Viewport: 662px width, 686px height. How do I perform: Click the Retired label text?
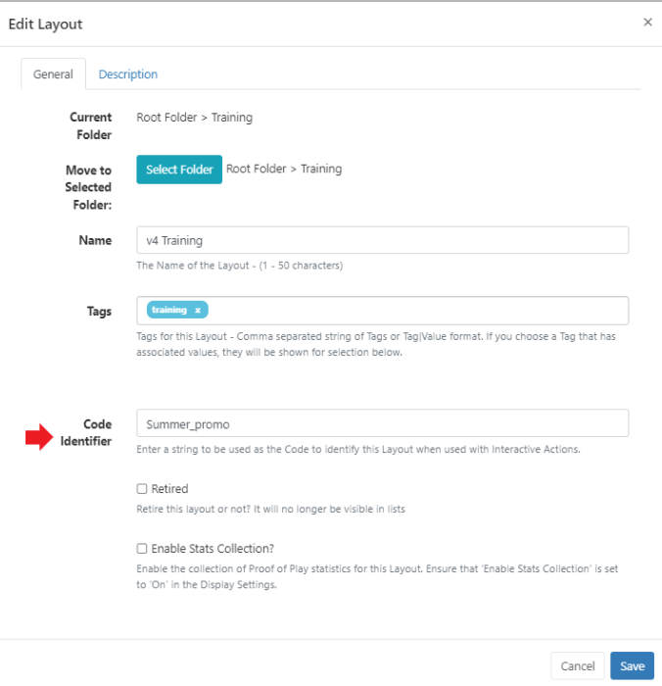169,489
